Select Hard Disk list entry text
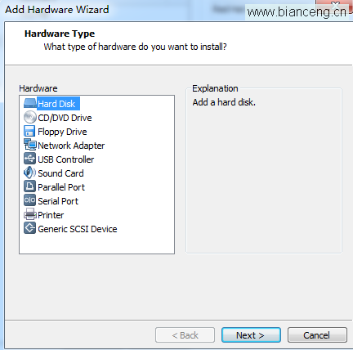This screenshot has height=350, width=353. tap(56, 104)
